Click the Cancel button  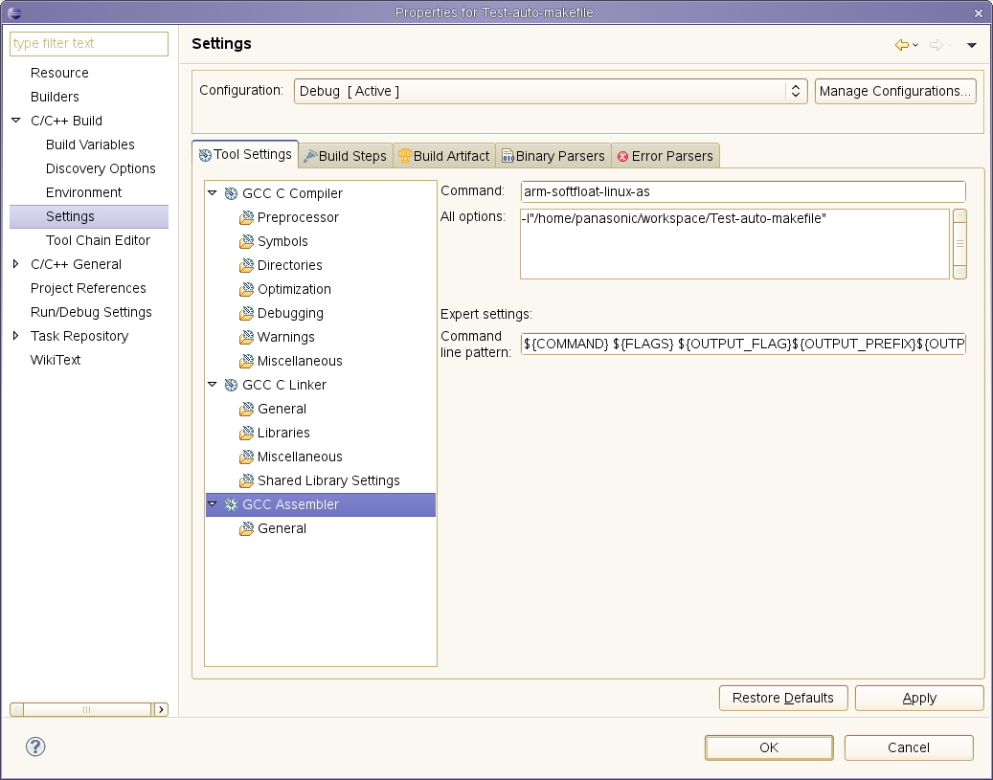coord(909,747)
